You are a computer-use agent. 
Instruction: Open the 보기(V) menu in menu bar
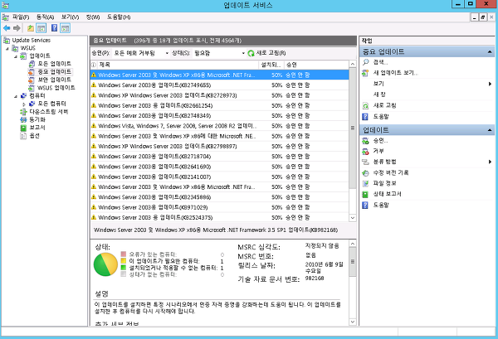click(x=70, y=17)
